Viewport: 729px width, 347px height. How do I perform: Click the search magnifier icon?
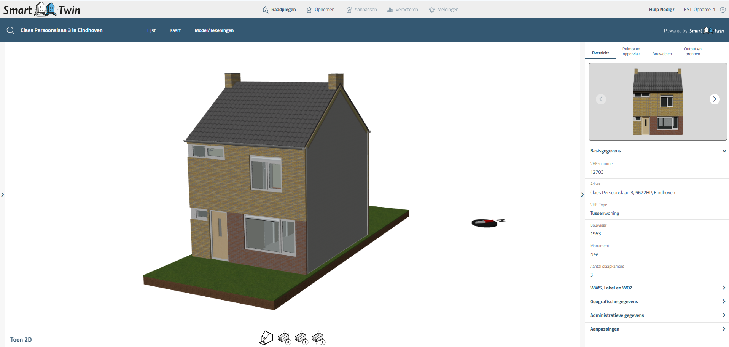point(10,30)
